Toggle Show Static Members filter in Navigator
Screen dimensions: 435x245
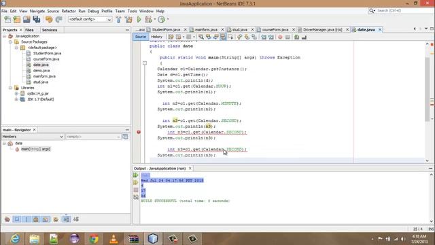(x=27, y=219)
